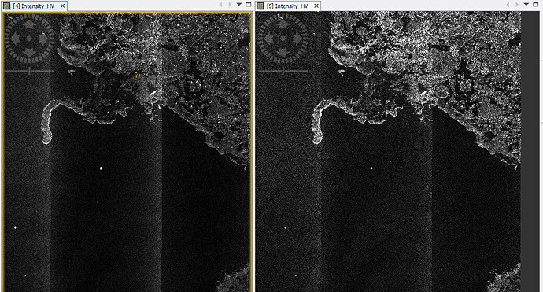Click rotation ring of [4] view compass
Viewport: 543px width, 292px height.
29,16
